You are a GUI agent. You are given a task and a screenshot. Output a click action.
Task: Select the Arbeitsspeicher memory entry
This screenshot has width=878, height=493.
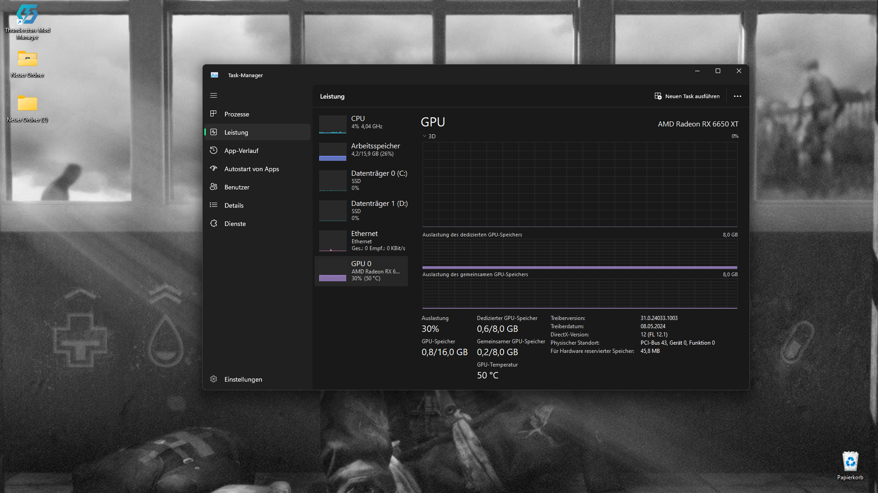pyautogui.click(x=361, y=151)
